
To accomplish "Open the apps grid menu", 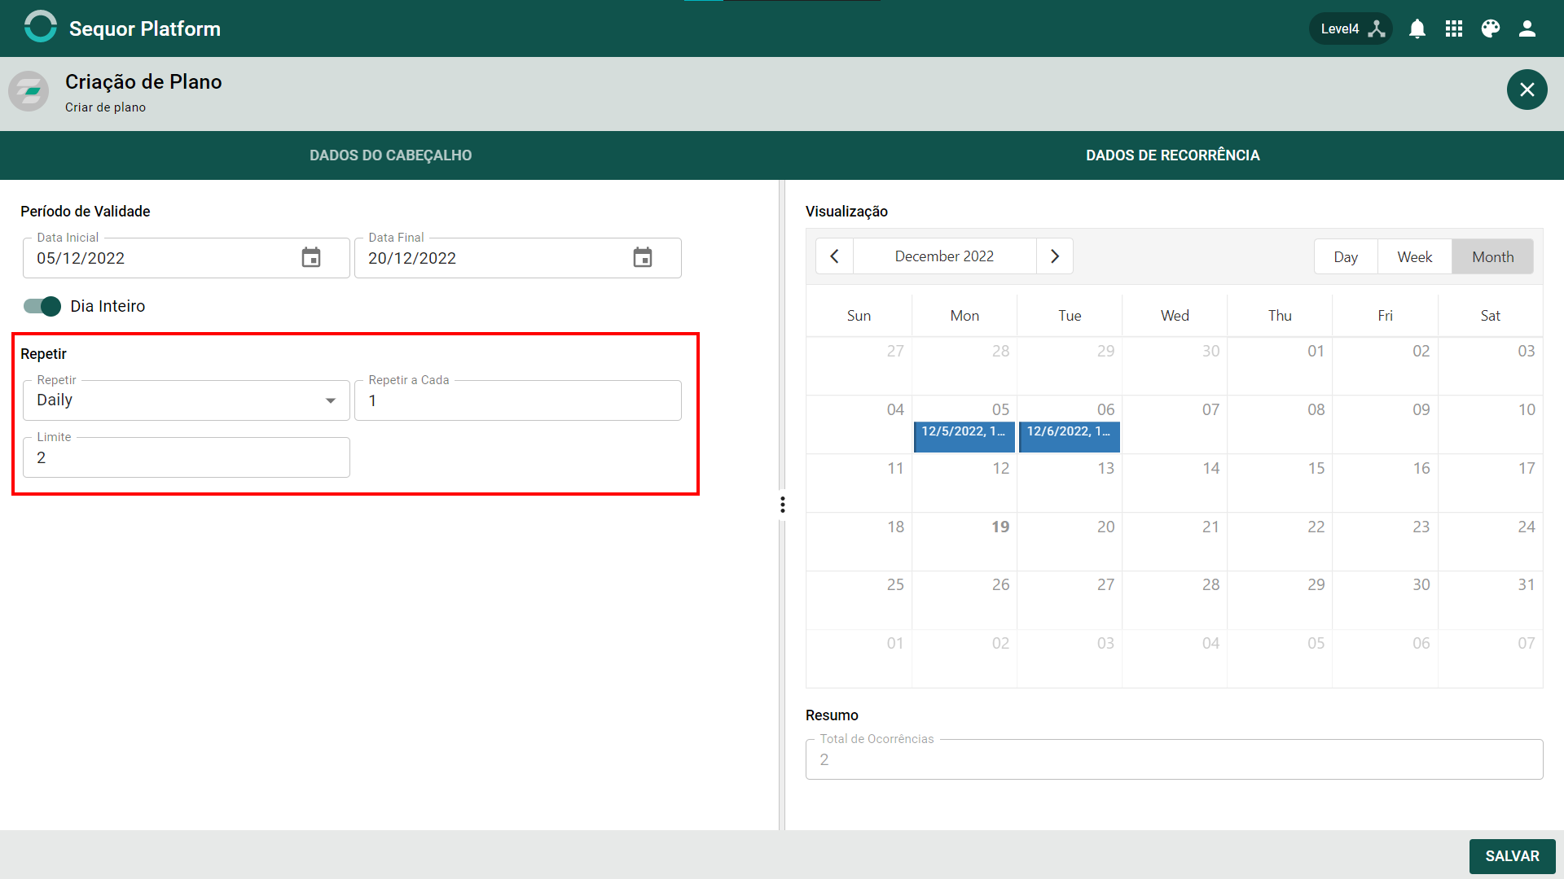I will coord(1454,28).
